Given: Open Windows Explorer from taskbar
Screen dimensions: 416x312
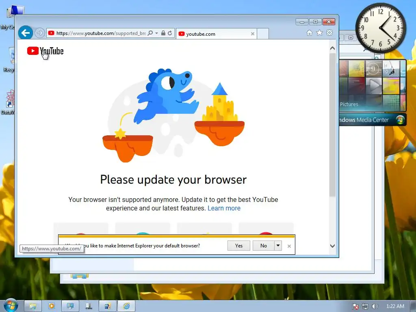Looking at the screenshot, I should pos(33,306).
